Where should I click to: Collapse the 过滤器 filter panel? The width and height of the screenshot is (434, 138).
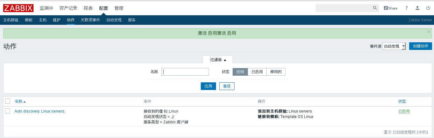coord(218,60)
